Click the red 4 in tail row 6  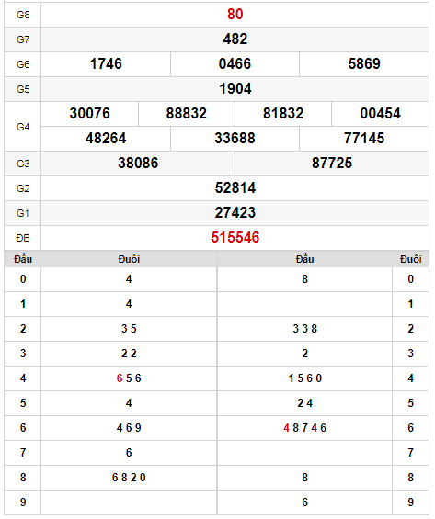point(287,428)
